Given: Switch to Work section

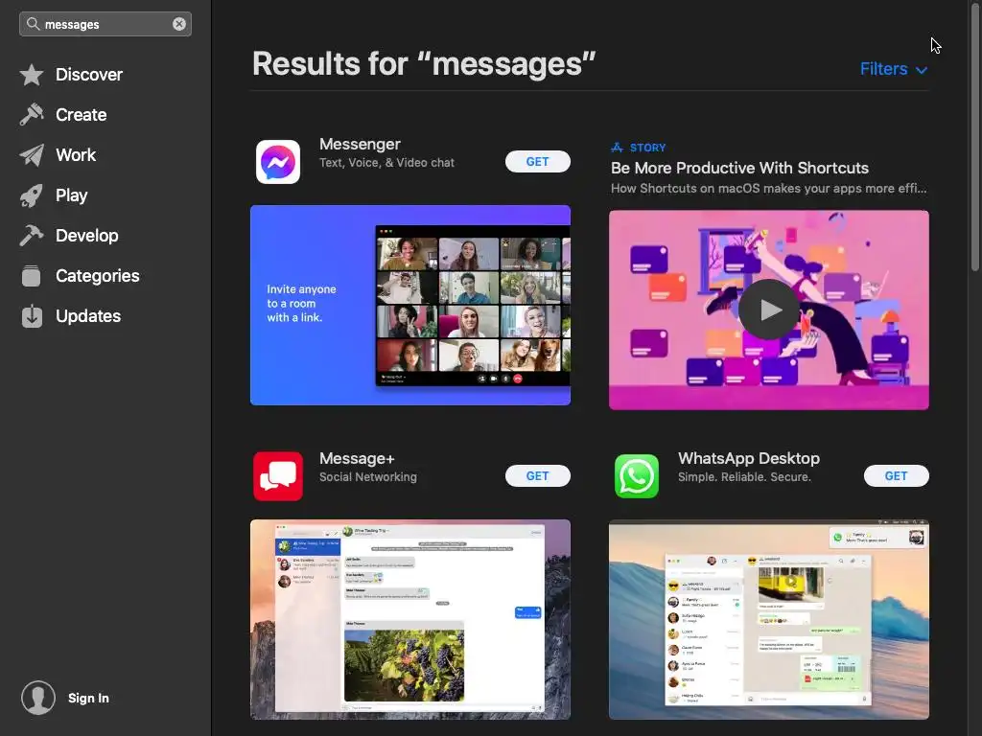Looking at the screenshot, I should click(x=76, y=155).
